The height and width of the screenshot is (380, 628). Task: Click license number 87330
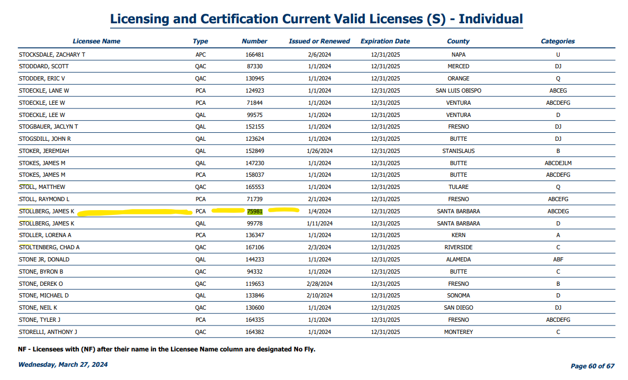click(255, 67)
